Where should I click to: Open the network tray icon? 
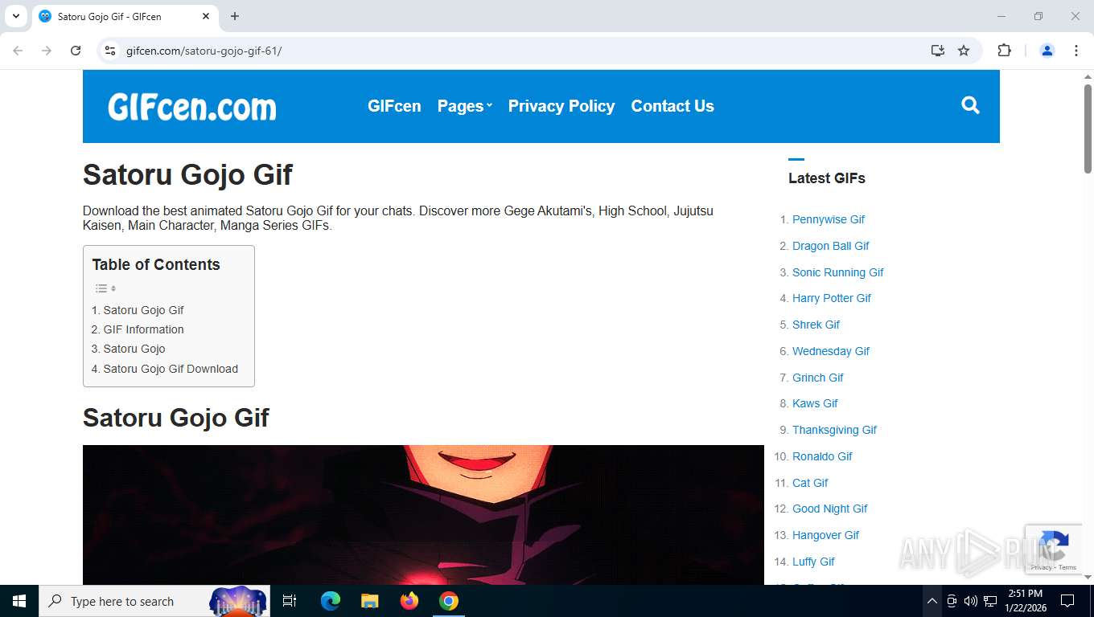pyautogui.click(x=990, y=601)
